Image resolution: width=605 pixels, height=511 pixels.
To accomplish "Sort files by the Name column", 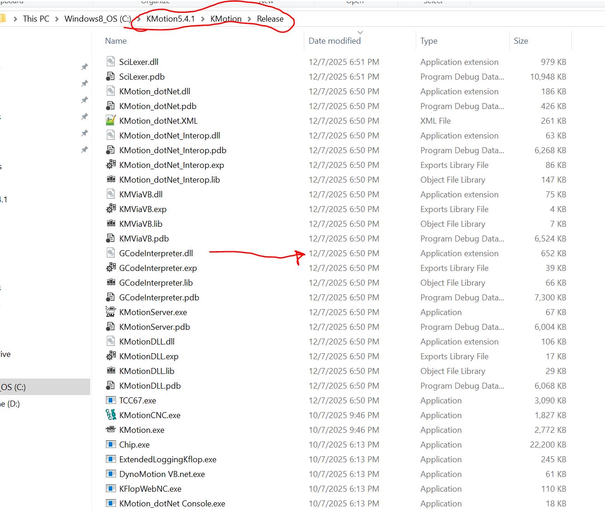I will pos(116,41).
